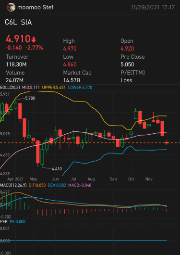Tap the moomoo Stef username
The width and height of the screenshot is (180, 255).
pyautogui.click(x=35, y=7)
